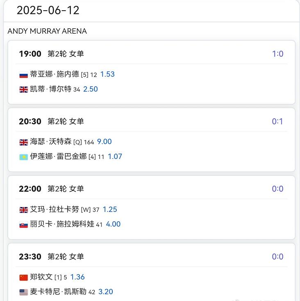
Task: Click the Russian flag beside 蒂亚娜·施内德
Action: click(x=23, y=75)
